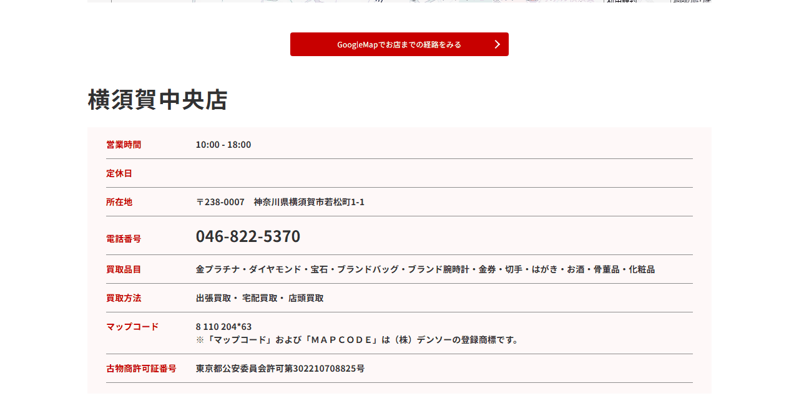Call phone number 046-822-5370
Viewport: 799px width, 396px height.
(248, 236)
